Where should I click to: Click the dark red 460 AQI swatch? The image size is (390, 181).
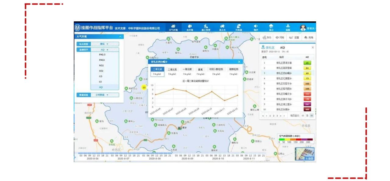point(307,109)
